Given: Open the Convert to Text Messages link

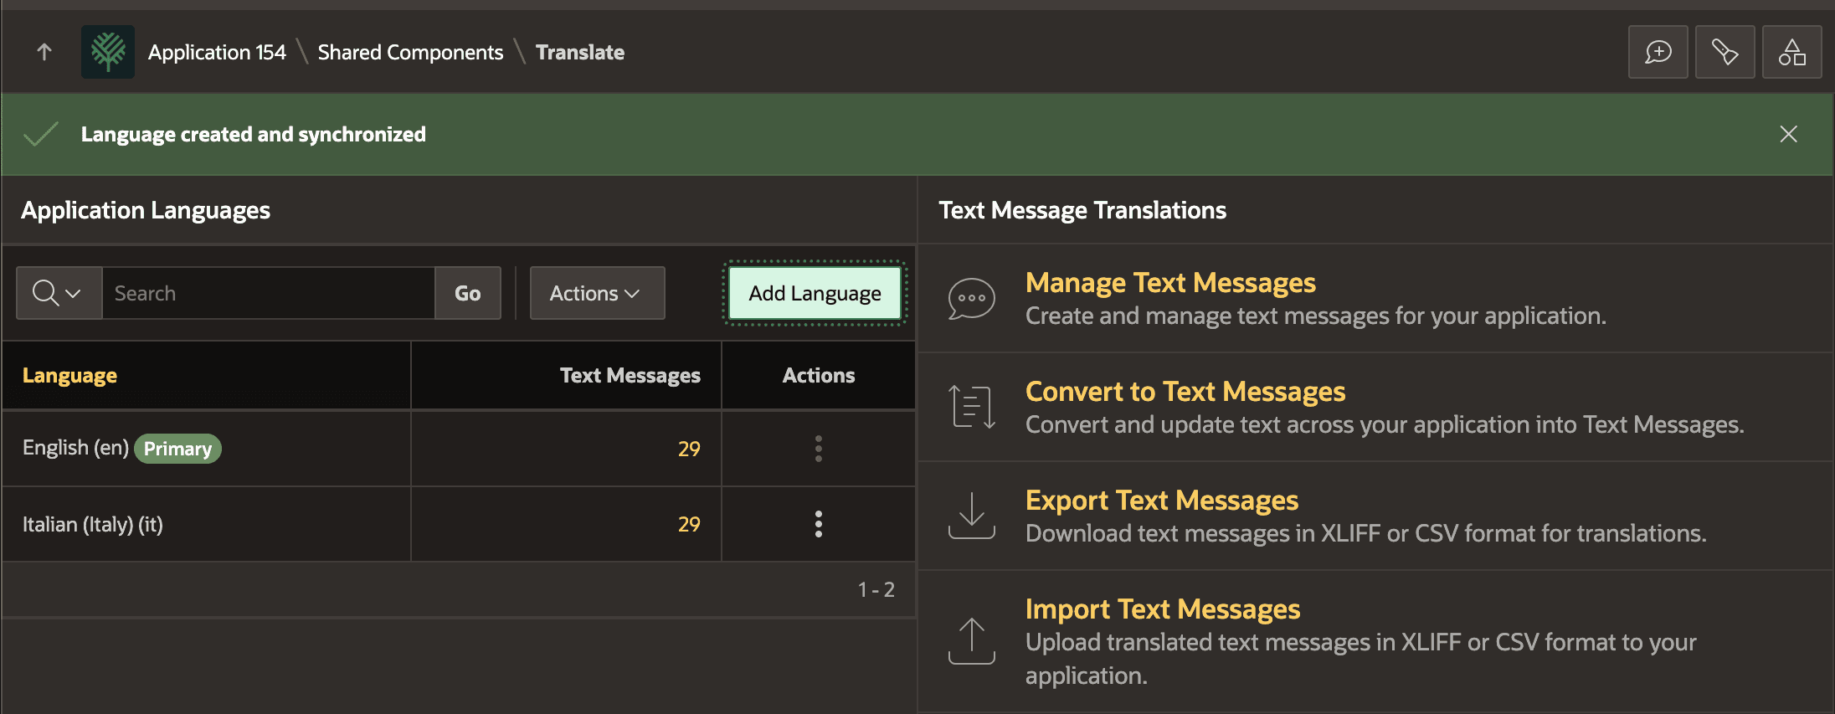Looking at the screenshot, I should tap(1185, 392).
